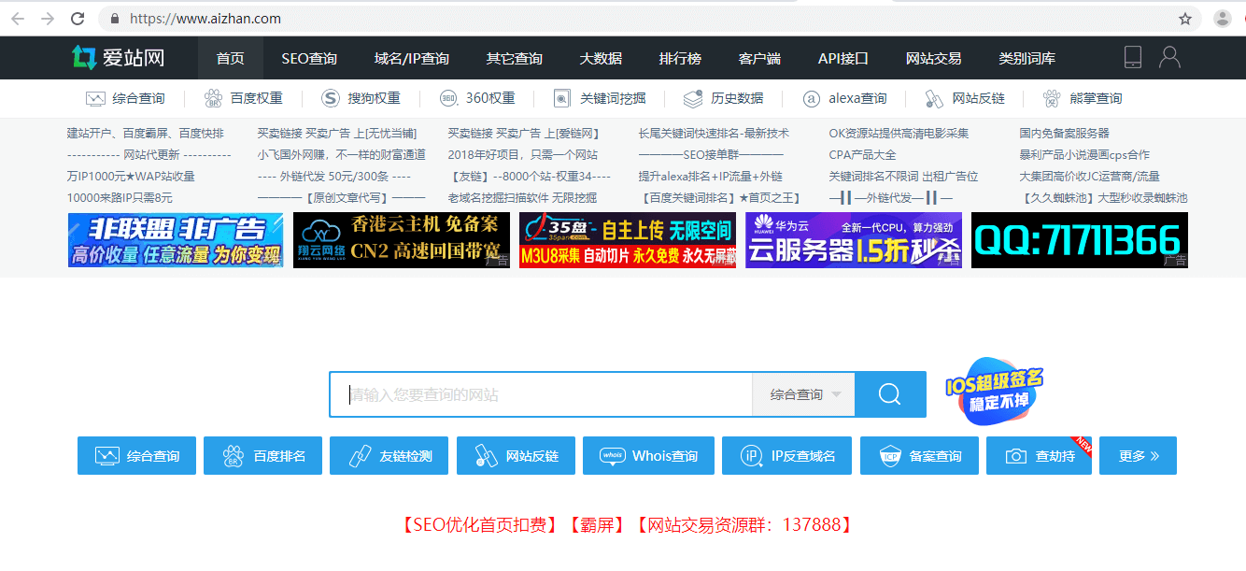This screenshot has width=1246, height=571.
Task: Click the lock icon in address bar
Action: point(115,19)
